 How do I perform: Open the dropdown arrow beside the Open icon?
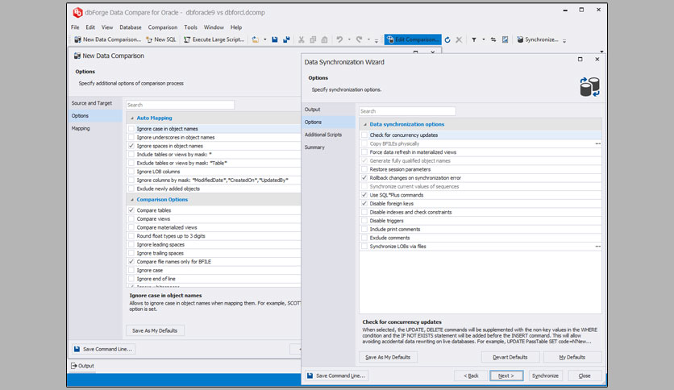[264, 39]
